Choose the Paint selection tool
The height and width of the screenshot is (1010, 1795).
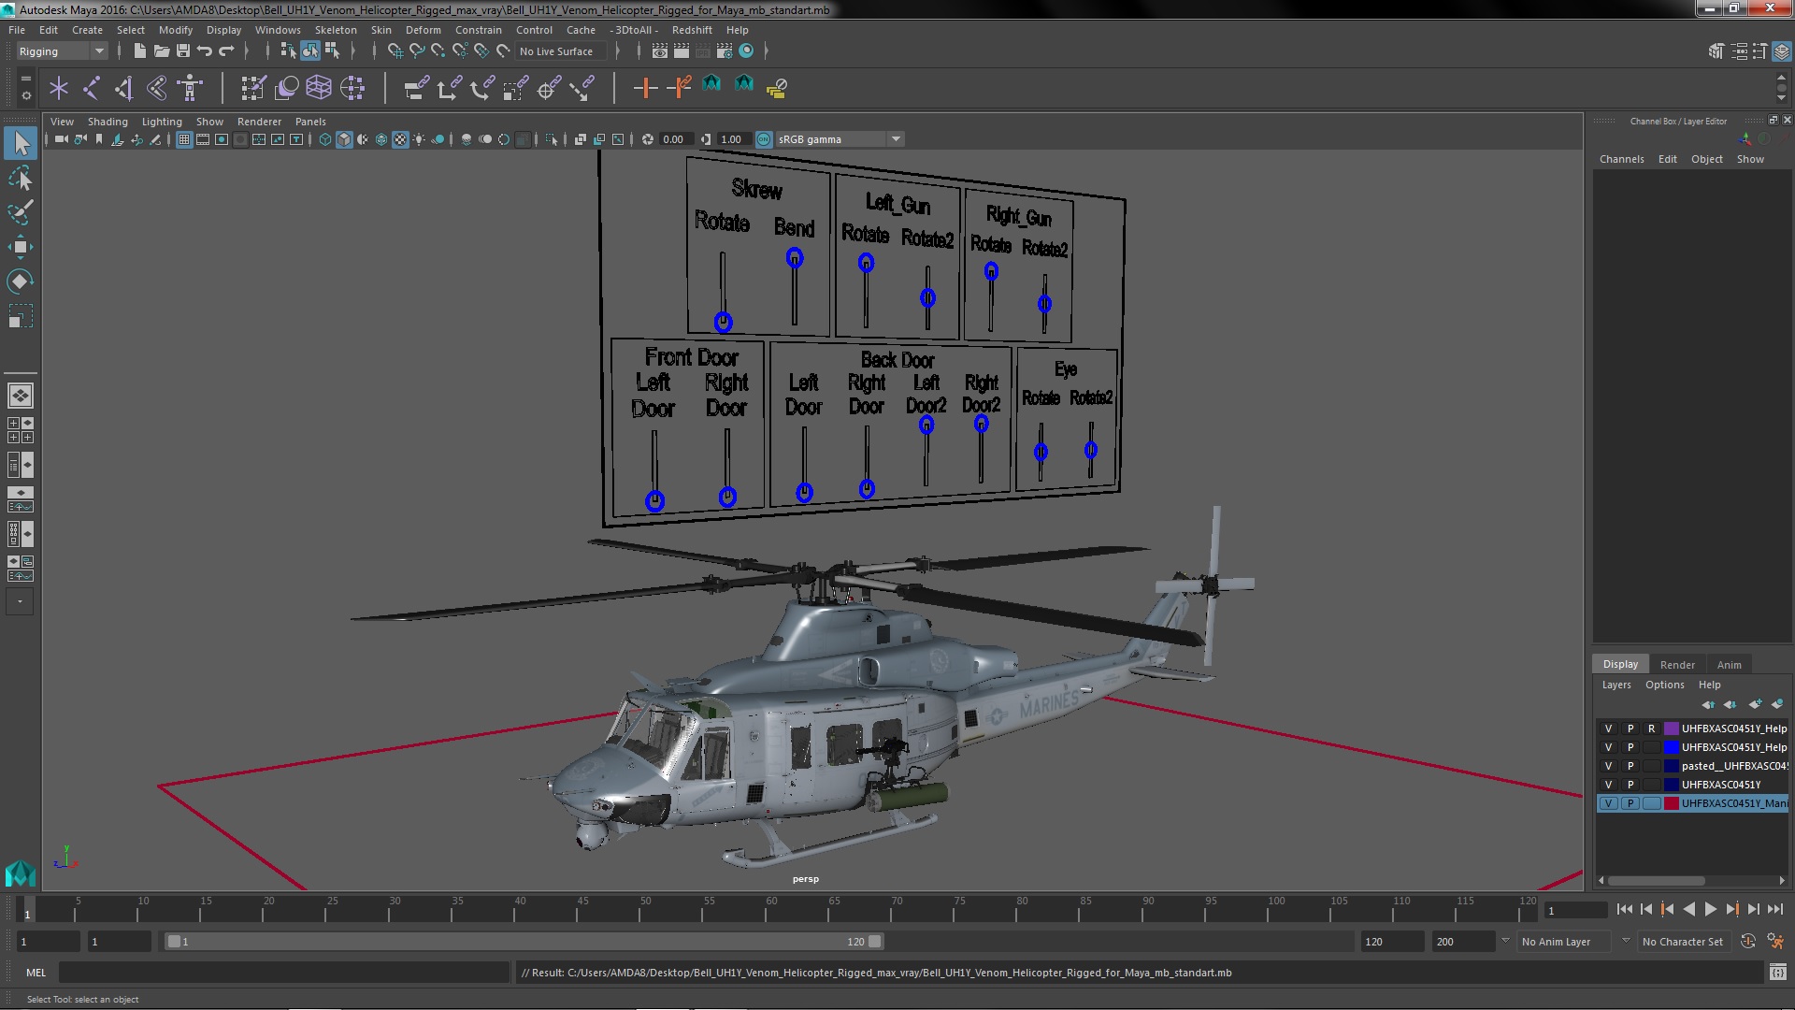click(21, 212)
